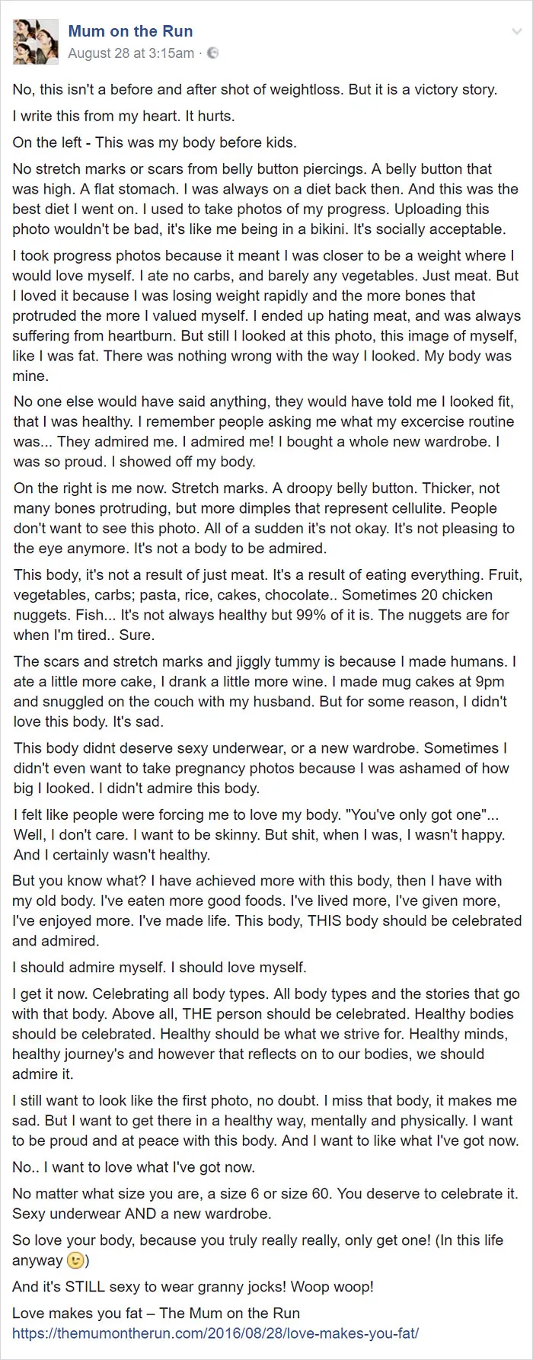Click the winking emoji after 'anyway'

tap(75, 1261)
